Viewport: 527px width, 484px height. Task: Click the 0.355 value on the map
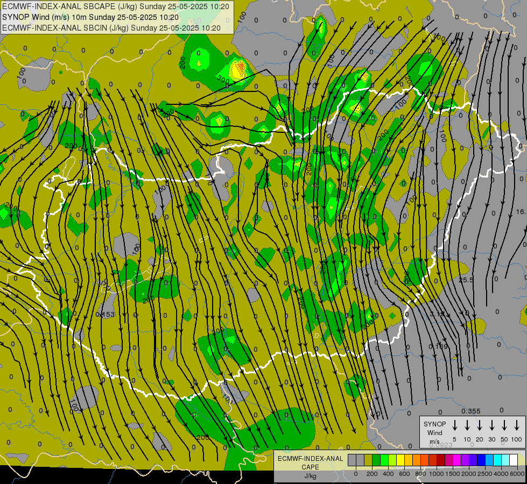click(x=471, y=411)
